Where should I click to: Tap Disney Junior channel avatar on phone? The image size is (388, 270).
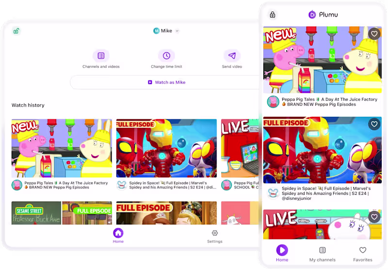pos(273,193)
